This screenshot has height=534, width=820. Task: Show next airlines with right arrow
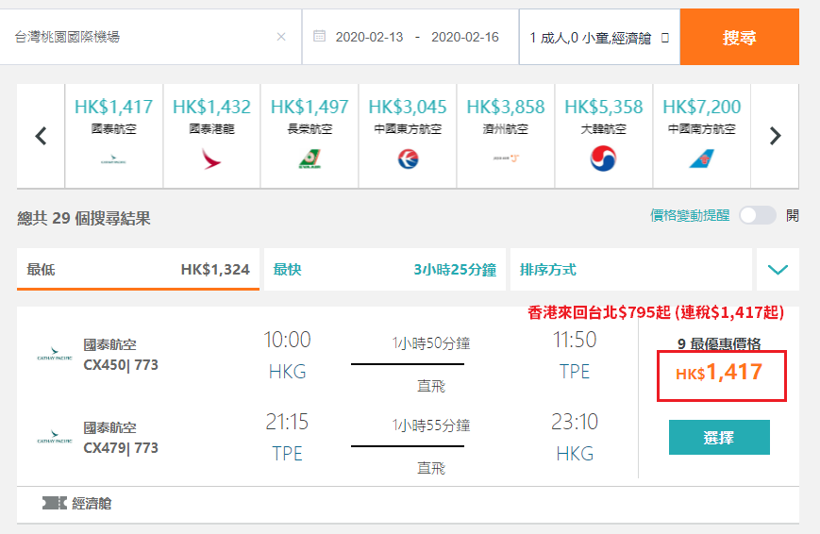775,136
